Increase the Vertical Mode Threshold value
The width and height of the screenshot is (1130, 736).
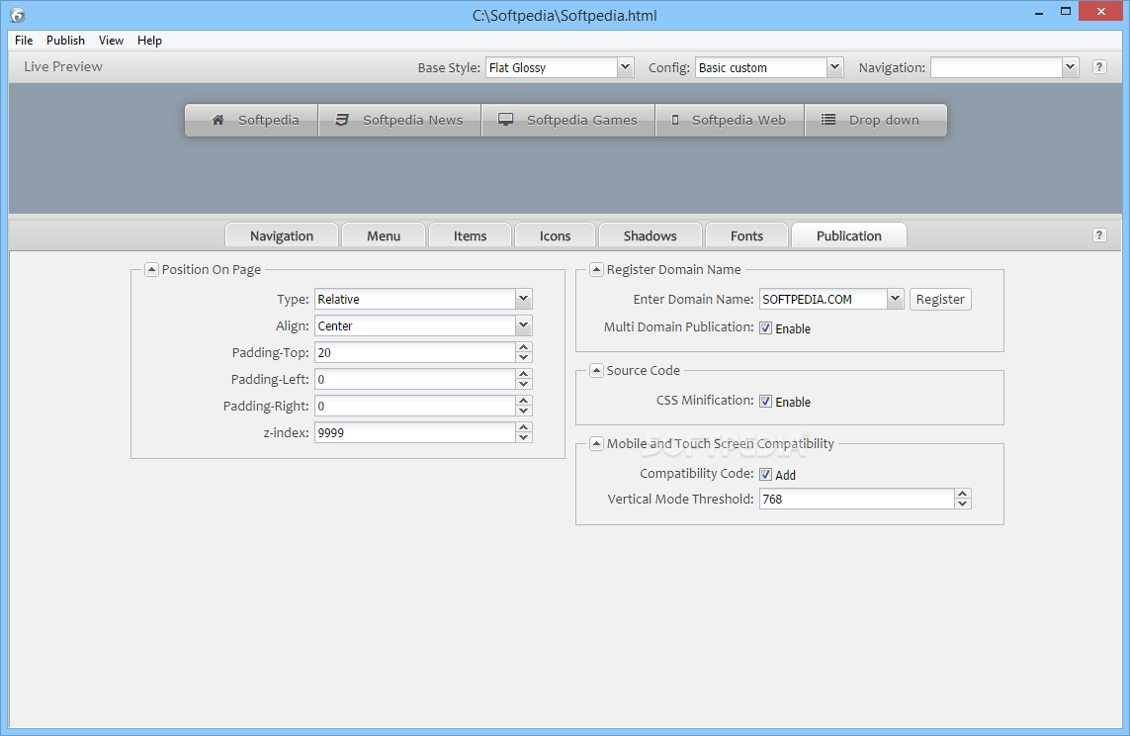pos(963,494)
